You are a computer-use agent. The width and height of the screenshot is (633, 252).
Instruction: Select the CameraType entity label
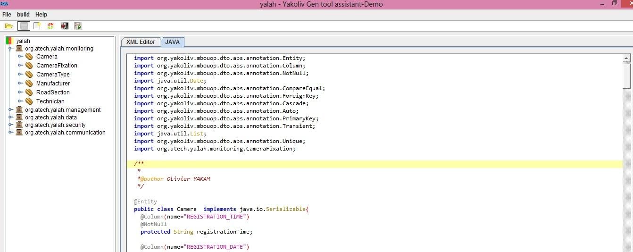(53, 75)
